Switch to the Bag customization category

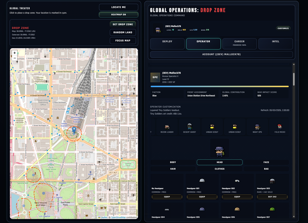(266, 169)
